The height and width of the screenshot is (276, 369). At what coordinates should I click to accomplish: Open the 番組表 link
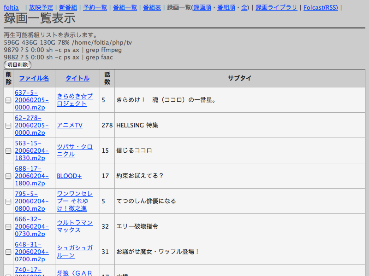[x=152, y=7]
